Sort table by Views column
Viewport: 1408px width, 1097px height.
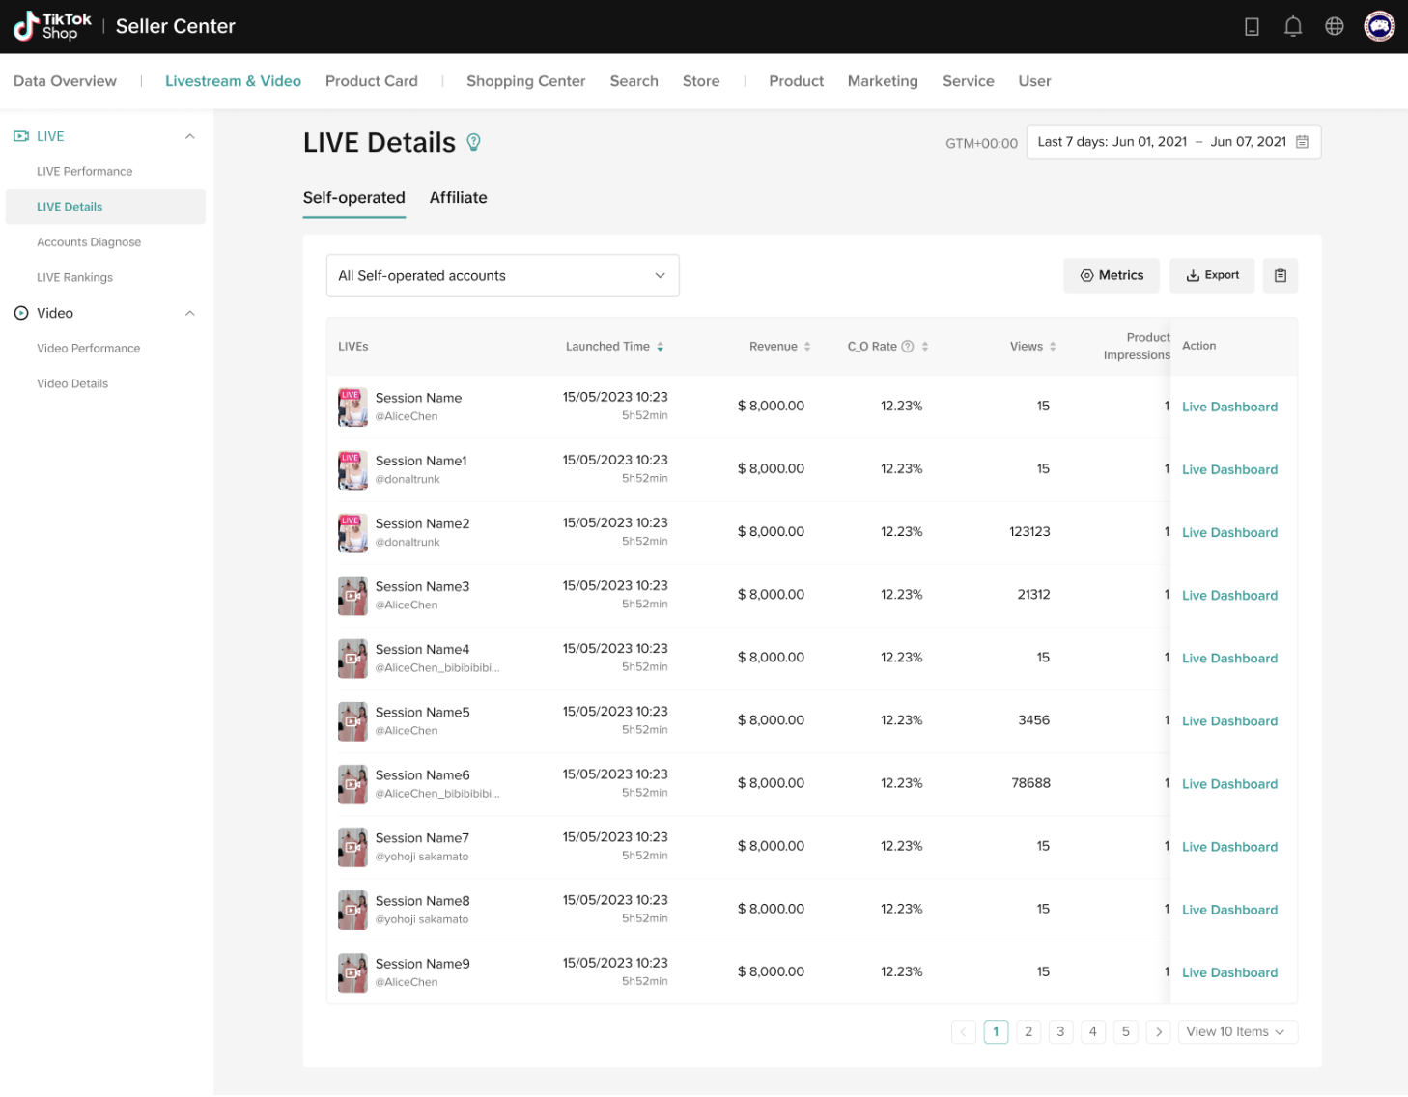point(1053,347)
